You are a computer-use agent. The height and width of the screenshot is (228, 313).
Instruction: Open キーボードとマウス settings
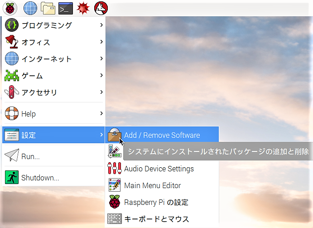[x=162, y=219]
